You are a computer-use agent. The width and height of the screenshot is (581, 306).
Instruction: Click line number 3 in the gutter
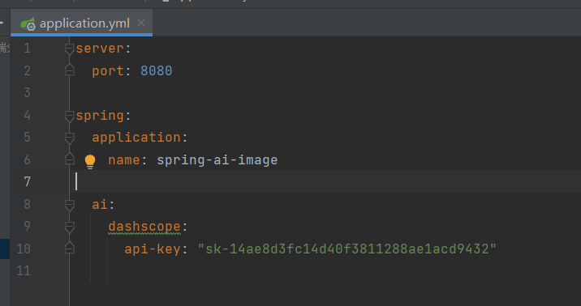click(27, 92)
